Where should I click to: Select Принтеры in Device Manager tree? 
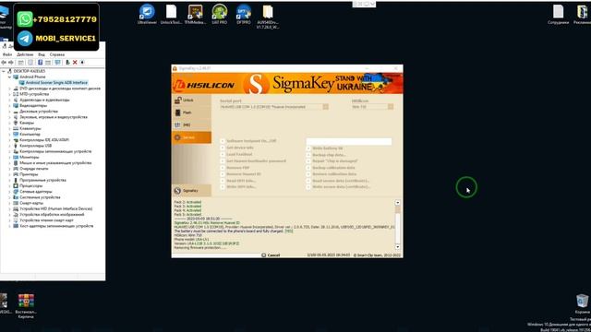(x=29, y=174)
